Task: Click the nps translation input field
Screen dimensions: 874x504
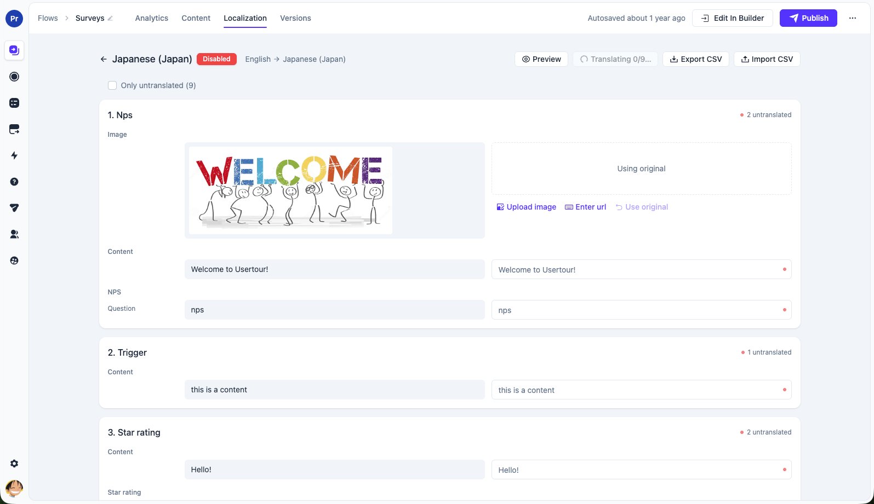Action: point(642,310)
